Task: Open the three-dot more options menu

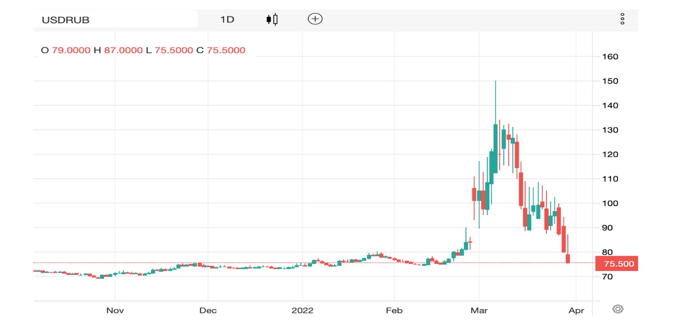Action: [x=622, y=19]
